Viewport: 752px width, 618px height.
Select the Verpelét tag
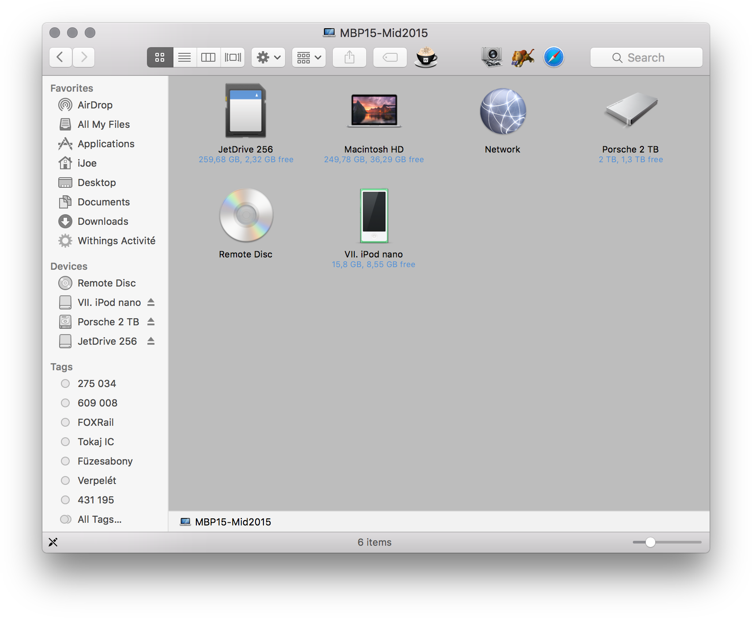point(105,480)
